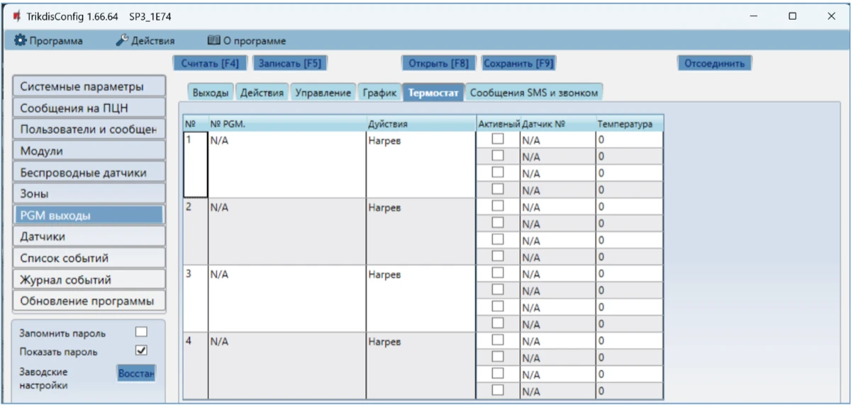The image size is (851, 407).
Task: Tick first Активный checkbox in thermostat row 1
Action: click(x=498, y=140)
